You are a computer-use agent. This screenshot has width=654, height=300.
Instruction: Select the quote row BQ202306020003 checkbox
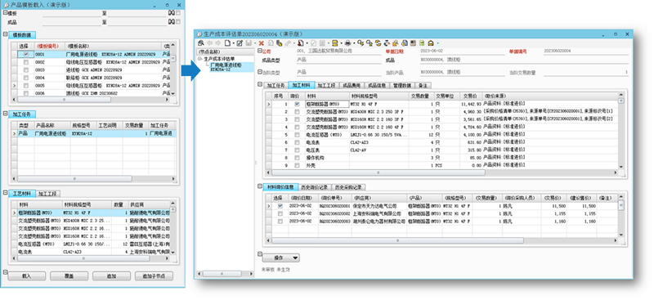(280, 222)
